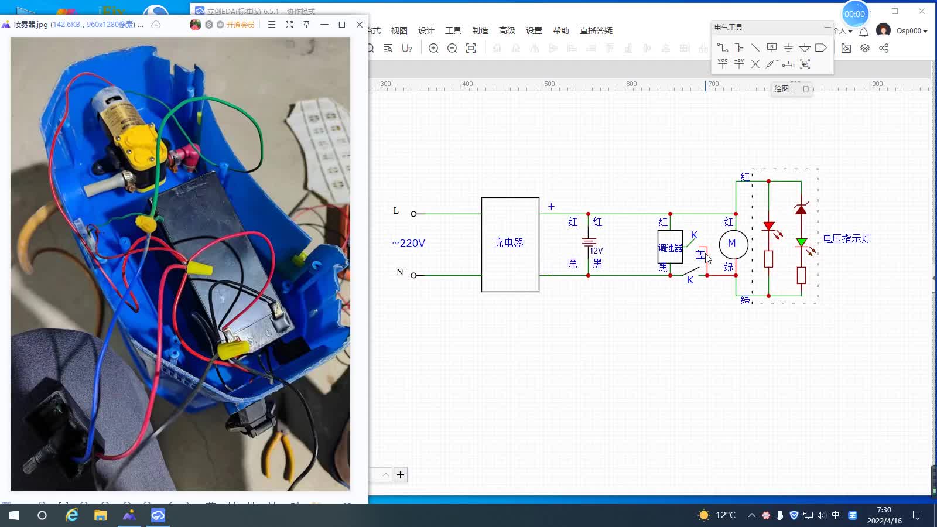Screen dimensions: 937x527
Task: Open File Explorer from taskbar
Action: (x=100, y=515)
